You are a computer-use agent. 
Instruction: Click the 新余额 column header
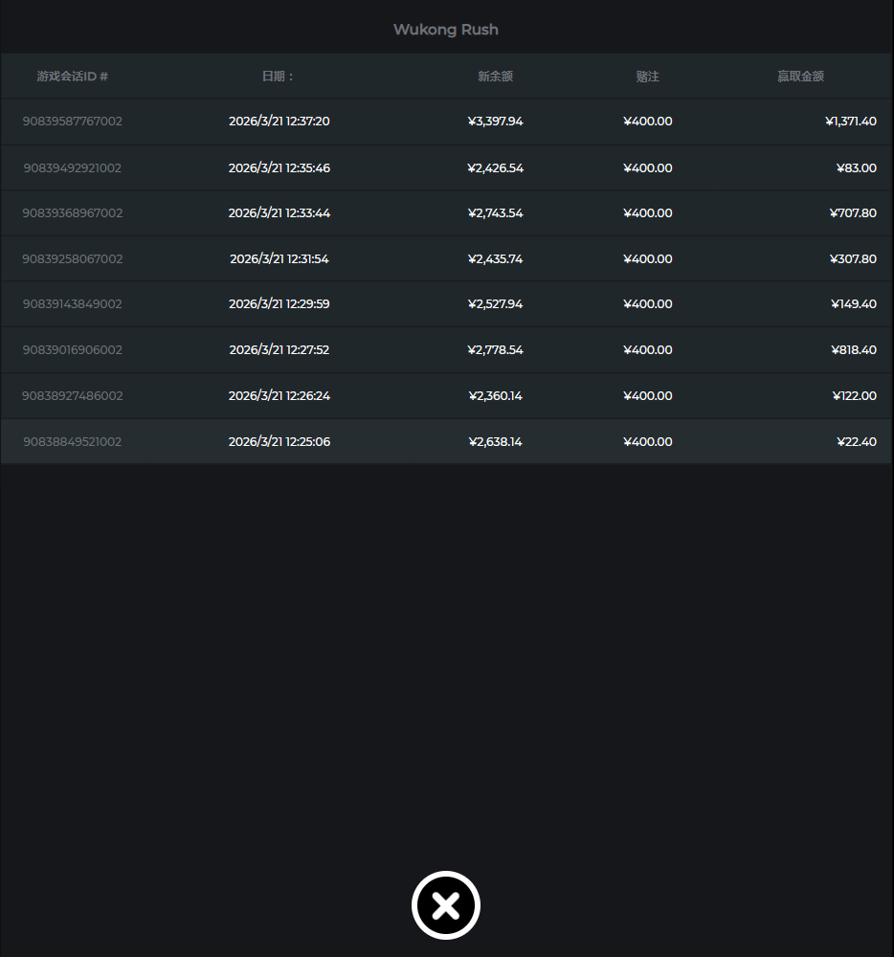click(495, 77)
